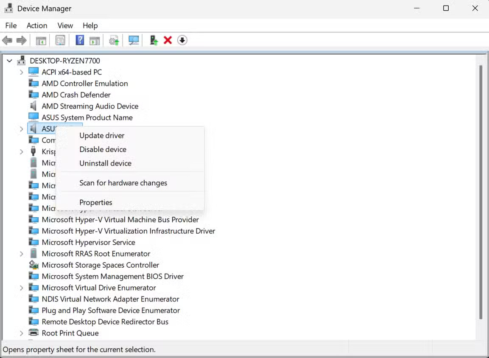Click the Device Manager title bar icon

coord(8,8)
